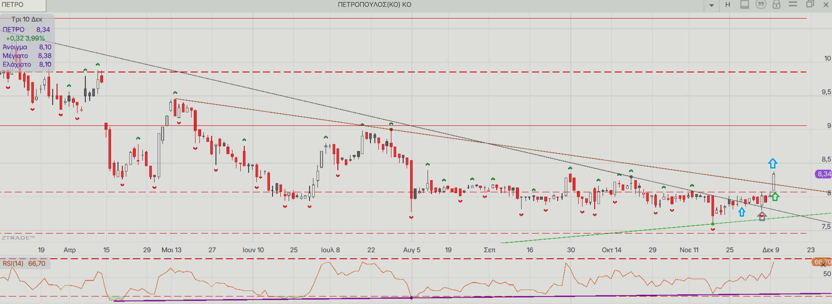Click the restore window icon
This screenshot has width=832, height=304.
(810, 4)
